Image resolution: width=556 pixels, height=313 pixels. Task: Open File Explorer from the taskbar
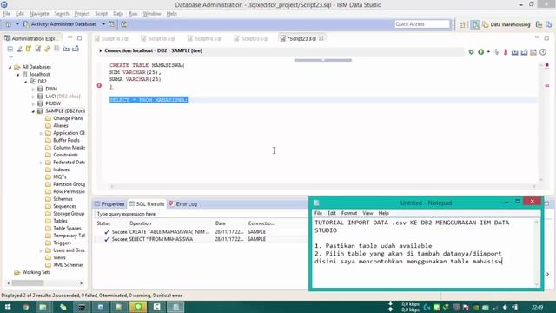[43, 307]
